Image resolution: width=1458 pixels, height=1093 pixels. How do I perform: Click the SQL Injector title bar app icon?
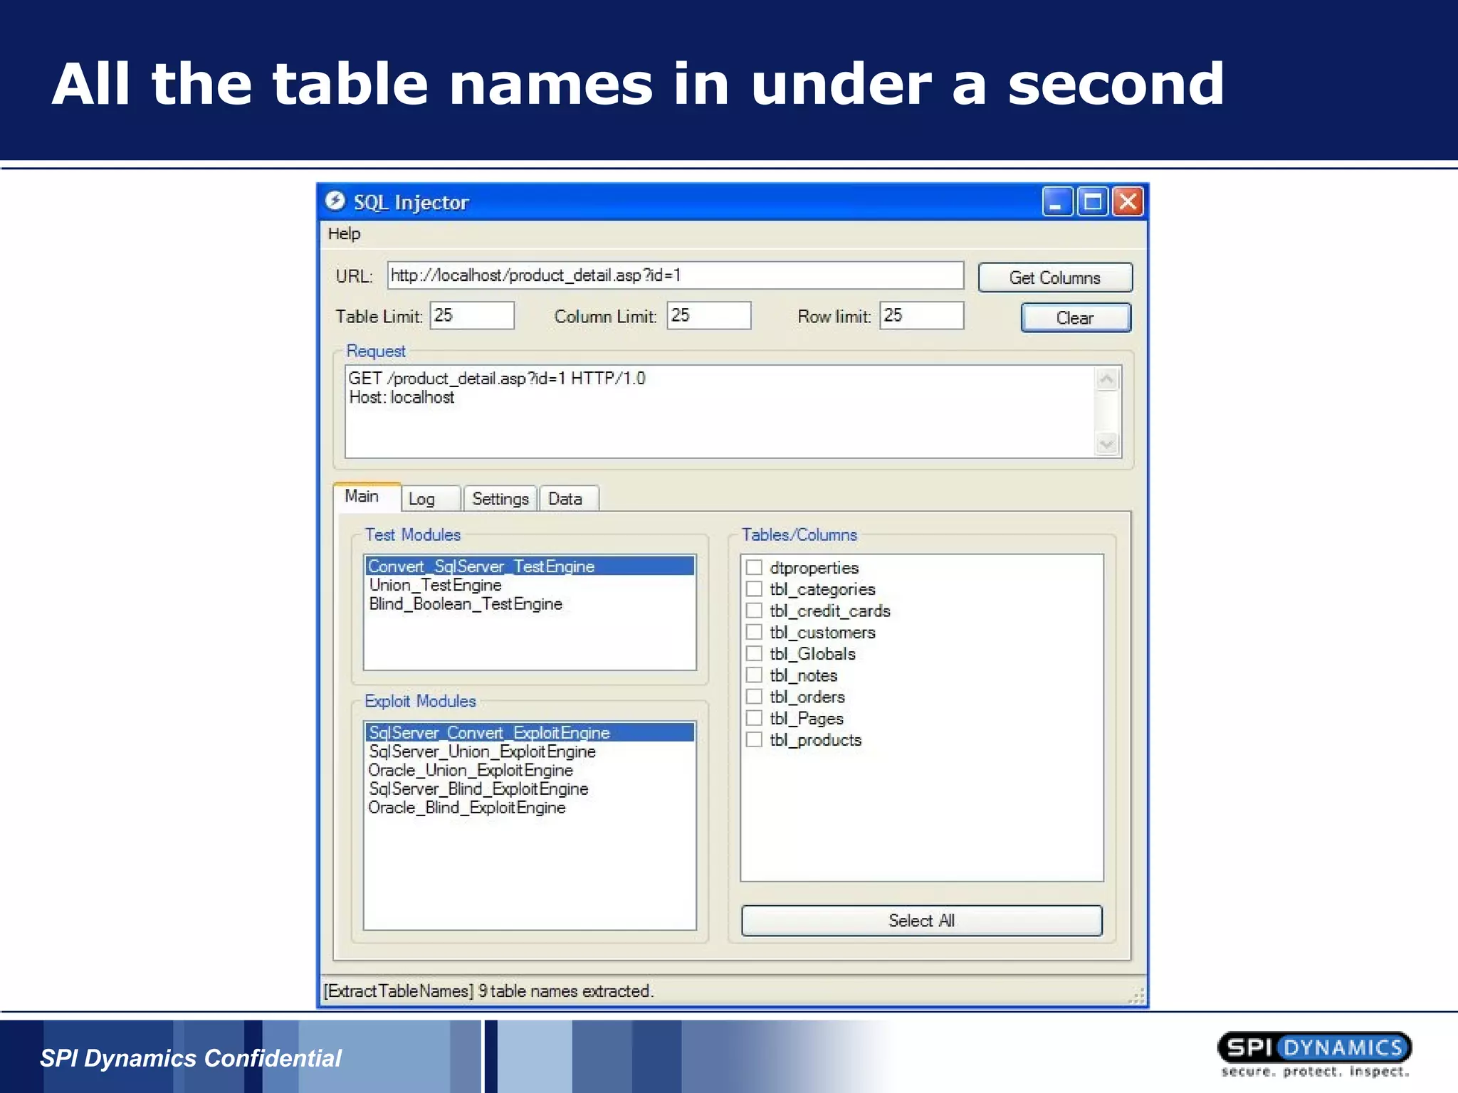(335, 201)
